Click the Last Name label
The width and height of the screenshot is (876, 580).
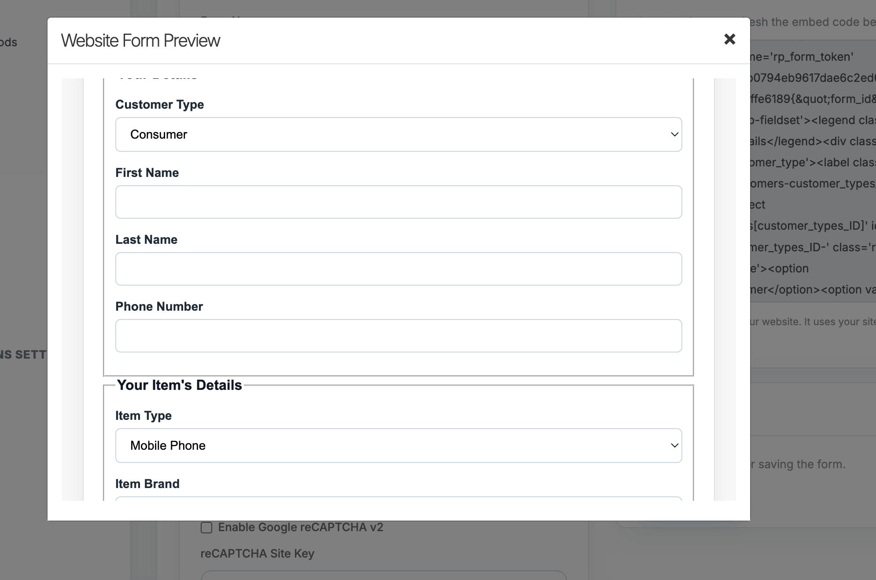(146, 240)
